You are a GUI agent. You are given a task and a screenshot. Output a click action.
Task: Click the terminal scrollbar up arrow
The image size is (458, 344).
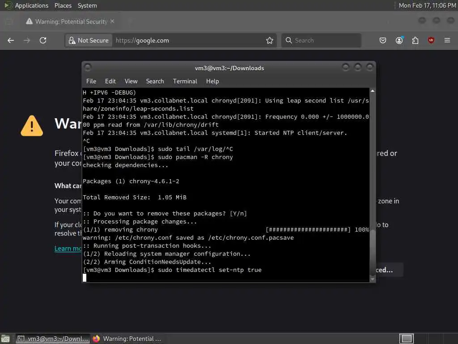point(373,91)
